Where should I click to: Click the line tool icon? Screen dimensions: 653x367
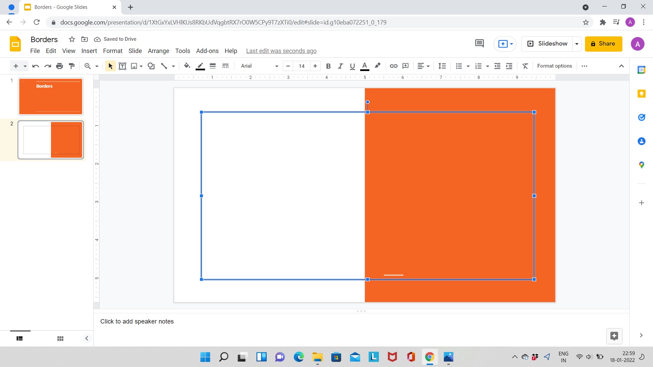tap(164, 66)
